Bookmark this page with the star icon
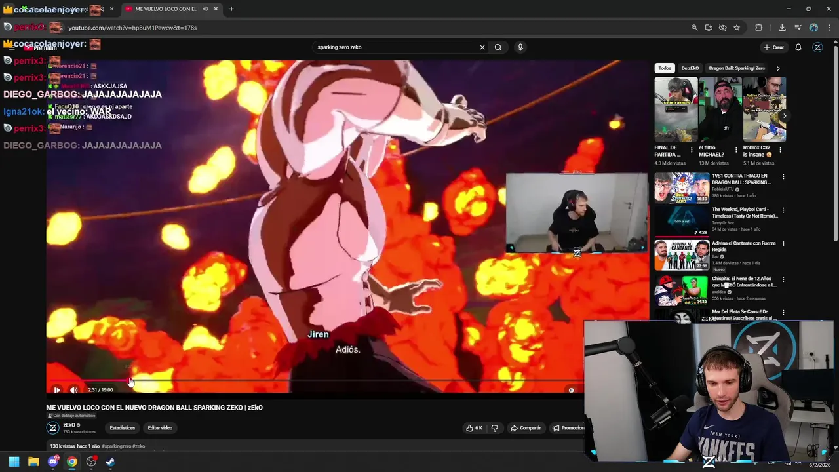Image resolution: width=839 pixels, height=472 pixels. point(737,28)
